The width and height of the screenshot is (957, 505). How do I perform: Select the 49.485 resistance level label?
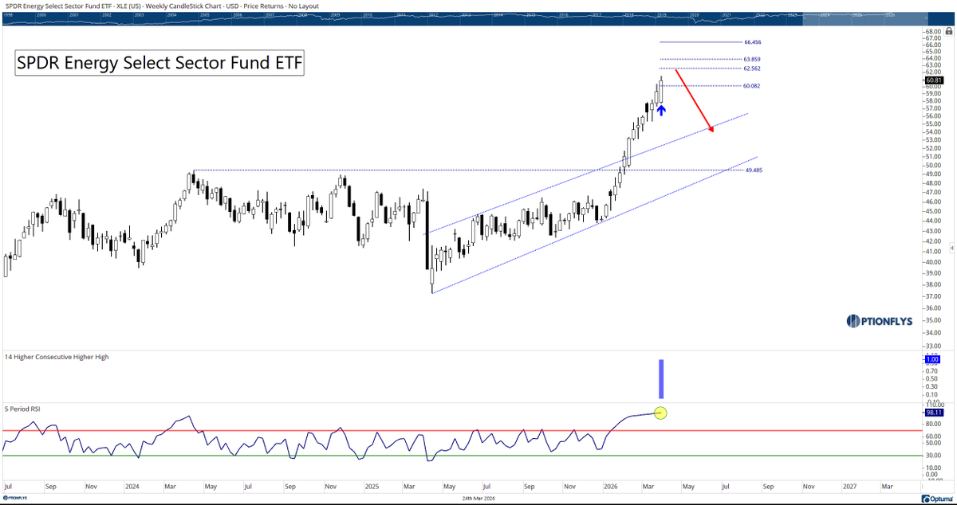[754, 170]
